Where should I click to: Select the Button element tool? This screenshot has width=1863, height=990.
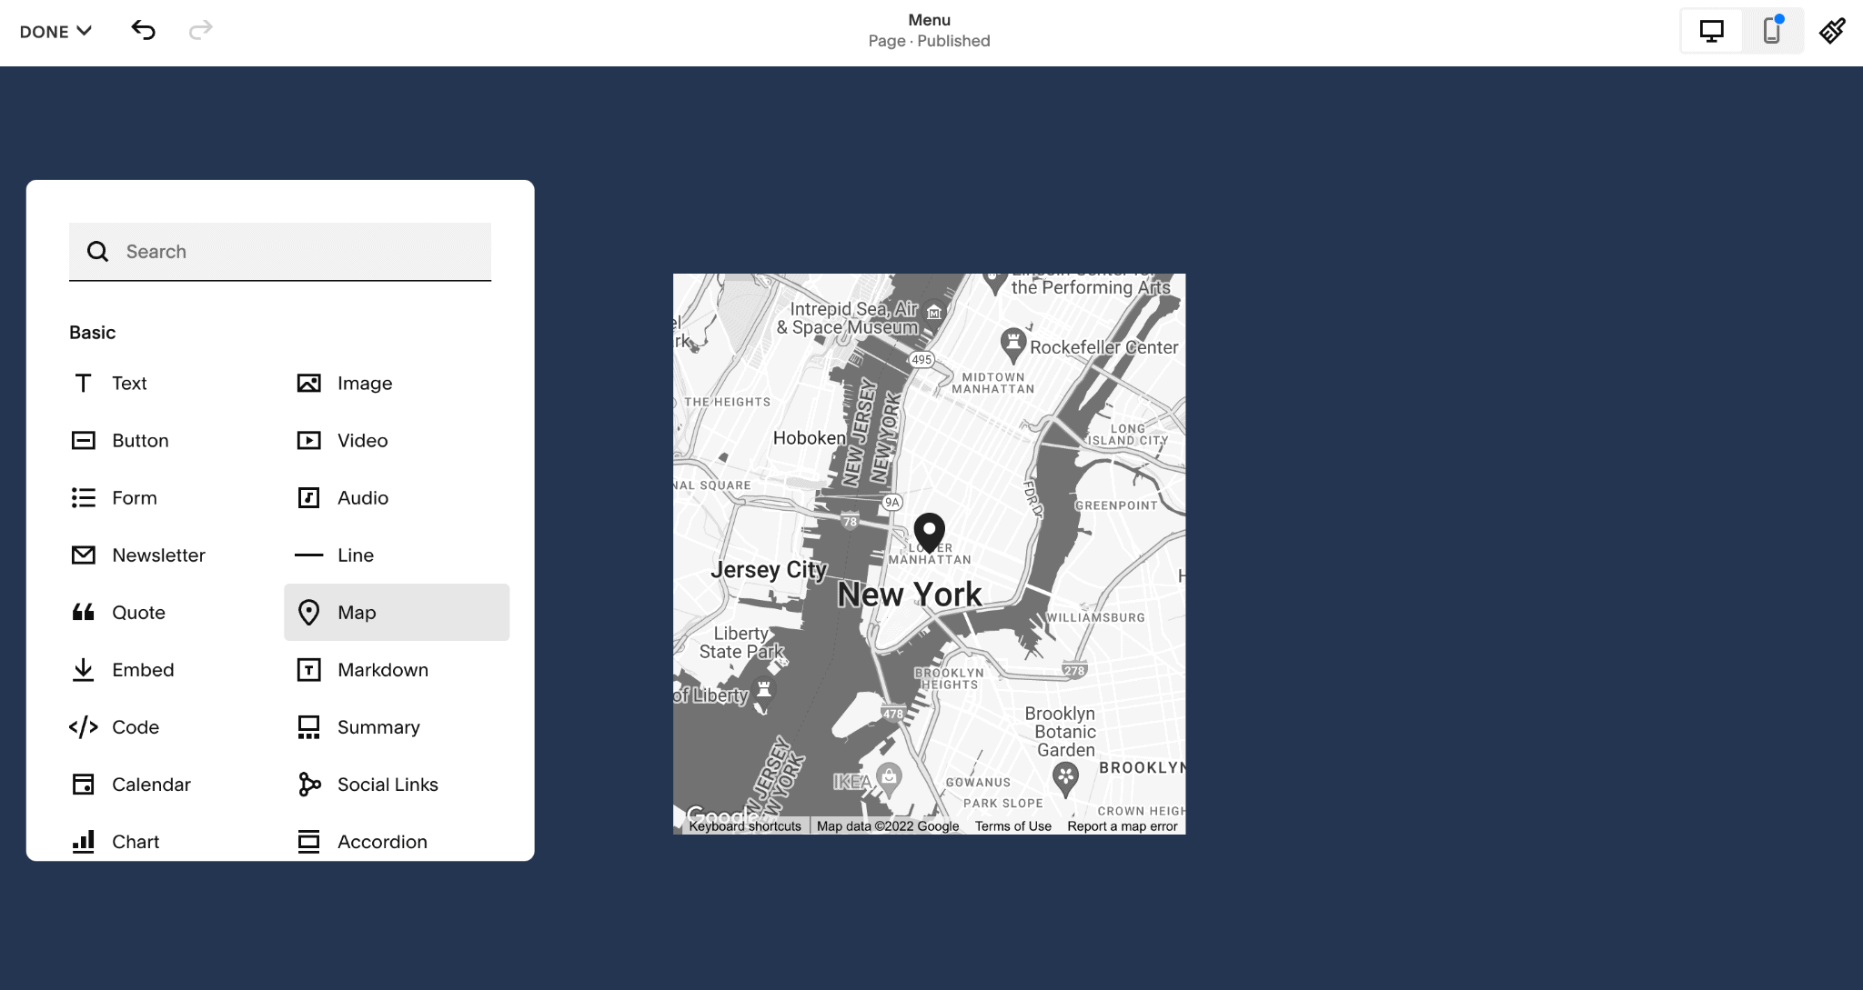pyautogui.click(x=139, y=440)
